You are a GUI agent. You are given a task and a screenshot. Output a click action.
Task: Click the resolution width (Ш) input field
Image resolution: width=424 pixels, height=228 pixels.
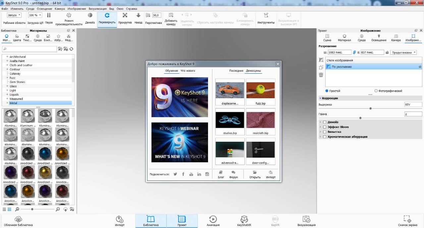[340, 52]
